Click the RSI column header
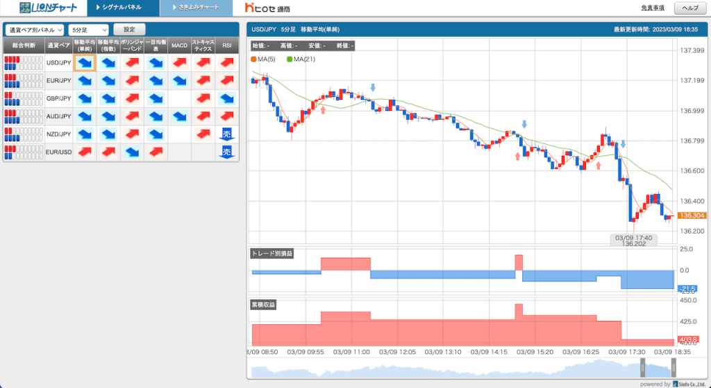Screen dimensions: 711x388 tap(227, 46)
